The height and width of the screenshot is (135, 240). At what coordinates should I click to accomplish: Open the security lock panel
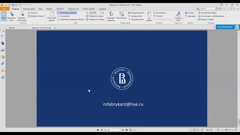3,70
